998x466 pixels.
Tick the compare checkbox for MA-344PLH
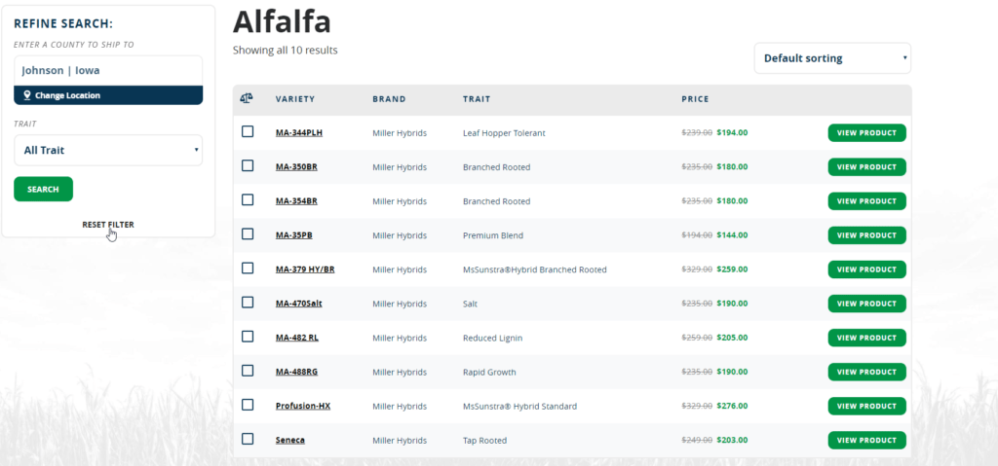[x=248, y=131]
